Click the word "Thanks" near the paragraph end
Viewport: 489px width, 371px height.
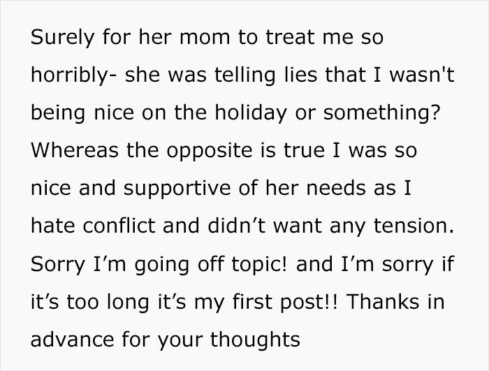point(383,301)
